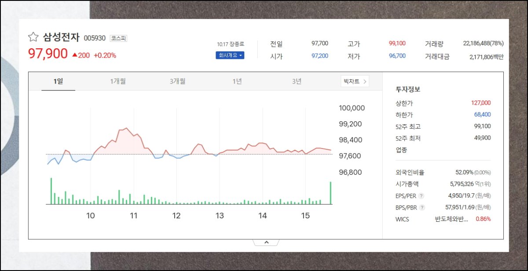
Task: Click the WICS change 0.86%
Action: tap(483, 219)
